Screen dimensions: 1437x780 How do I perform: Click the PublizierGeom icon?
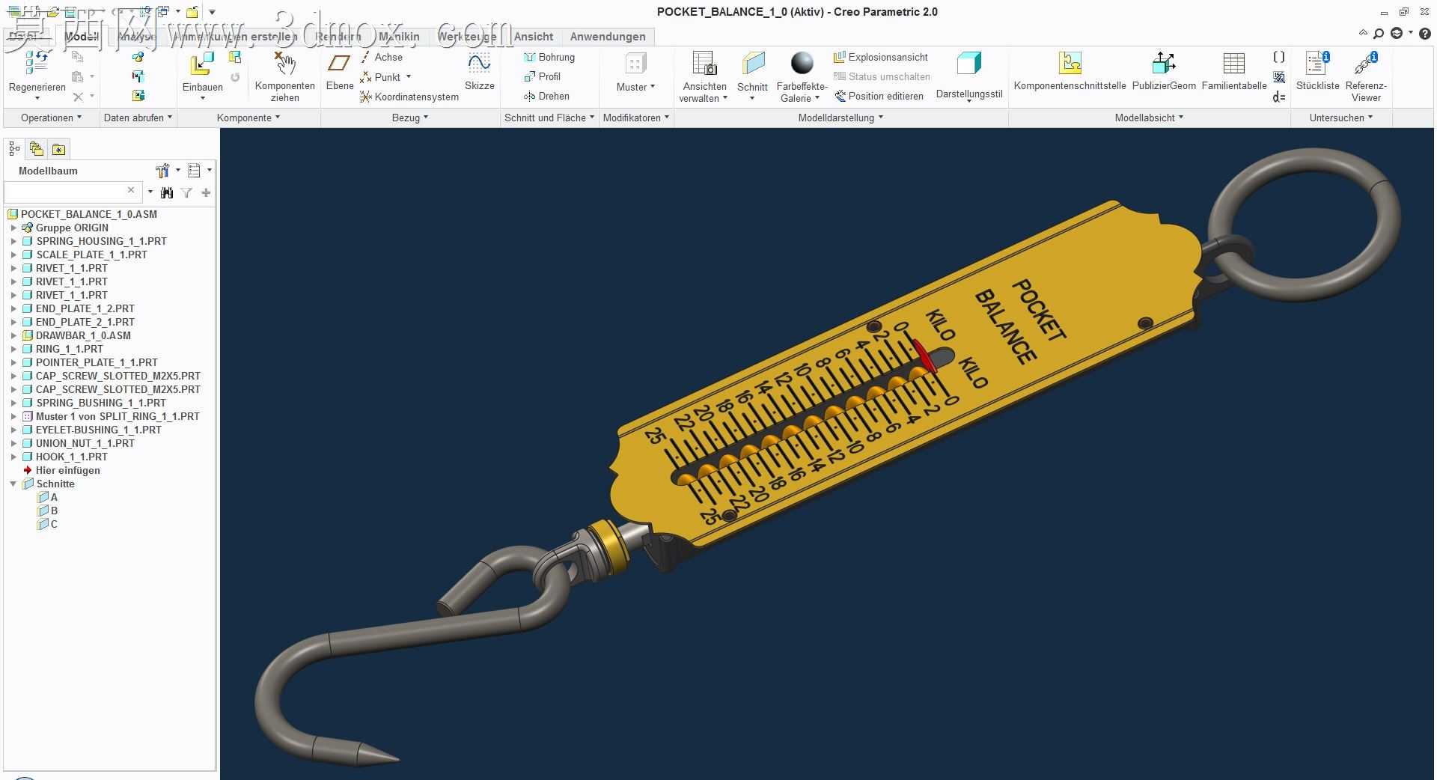(1164, 63)
